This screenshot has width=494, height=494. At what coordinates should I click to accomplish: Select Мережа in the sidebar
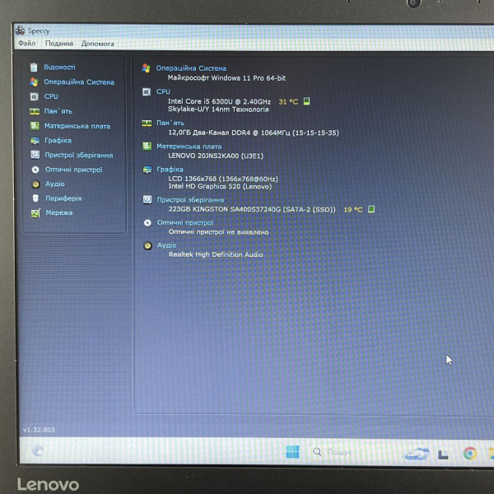click(59, 212)
